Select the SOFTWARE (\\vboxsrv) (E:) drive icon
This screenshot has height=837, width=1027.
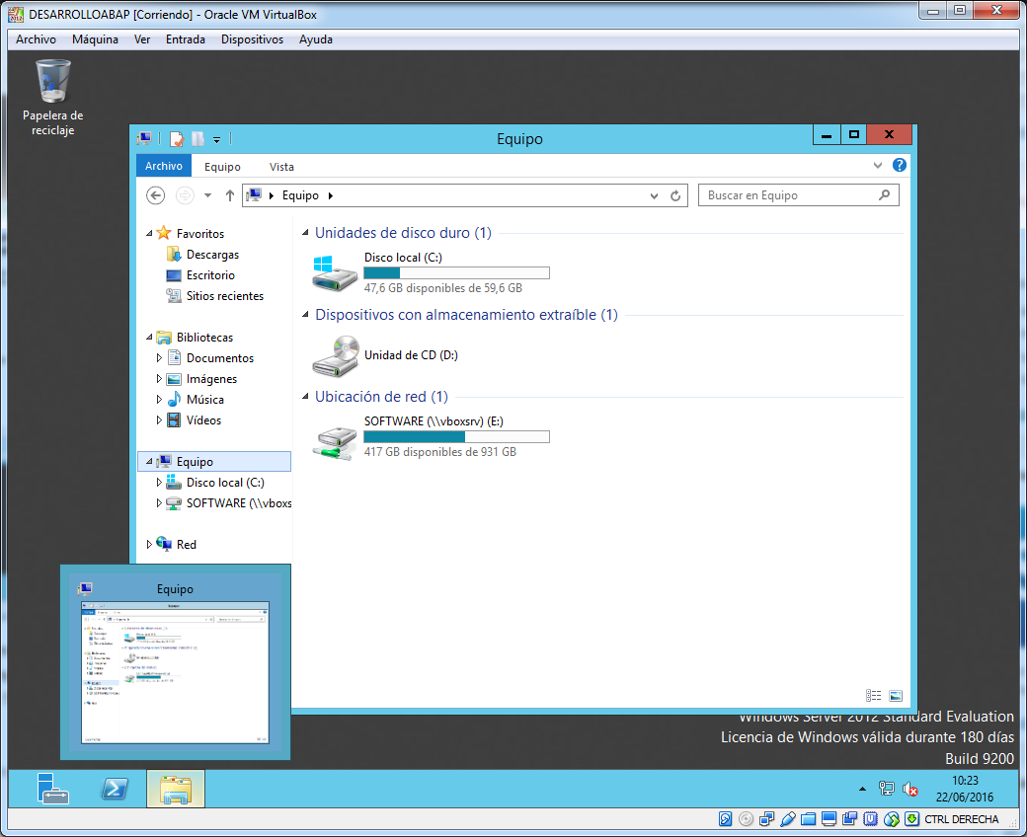click(335, 443)
